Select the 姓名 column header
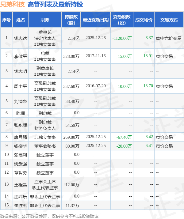Image resolution: width=184 pixels, height=219 pixels. click(21, 20)
